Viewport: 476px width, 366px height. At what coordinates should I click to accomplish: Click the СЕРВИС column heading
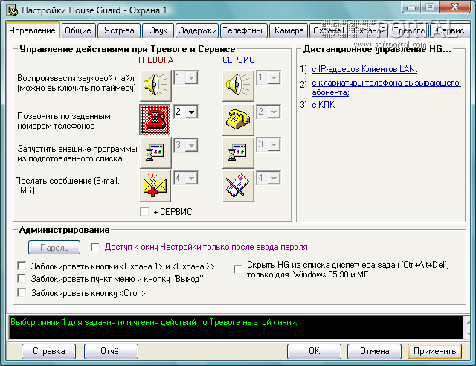click(239, 60)
